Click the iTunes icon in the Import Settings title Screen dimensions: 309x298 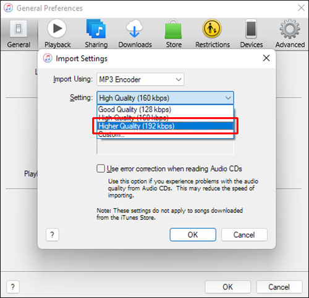48,58
